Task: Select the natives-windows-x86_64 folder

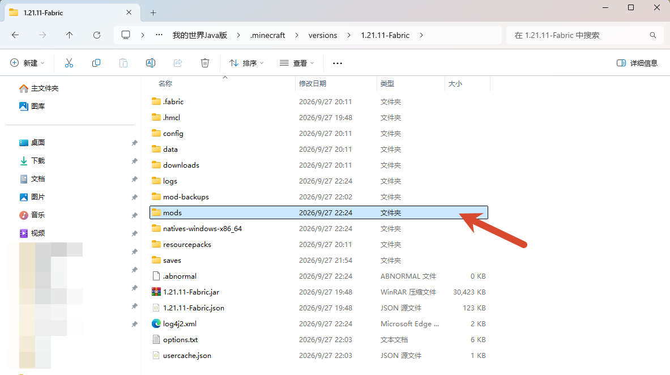Action: click(319, 228)
